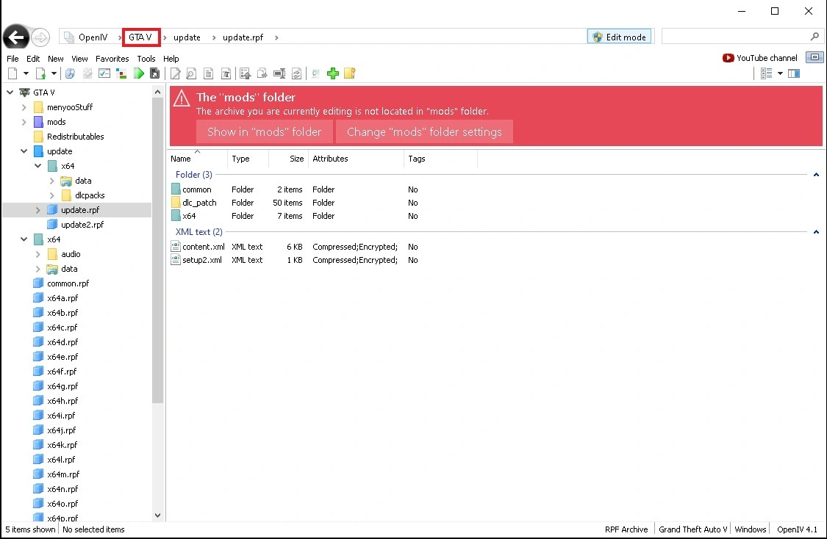
Task: Collapse the update tree node
Action: coord(24,151)
